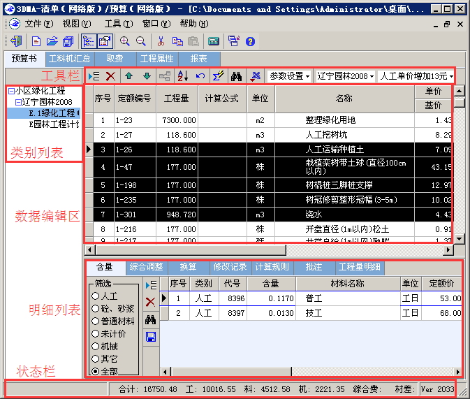Image resolution: width=470 pixels, height=399 pixels.
Task: Open file with the folder icon
Action: (52, 41)
